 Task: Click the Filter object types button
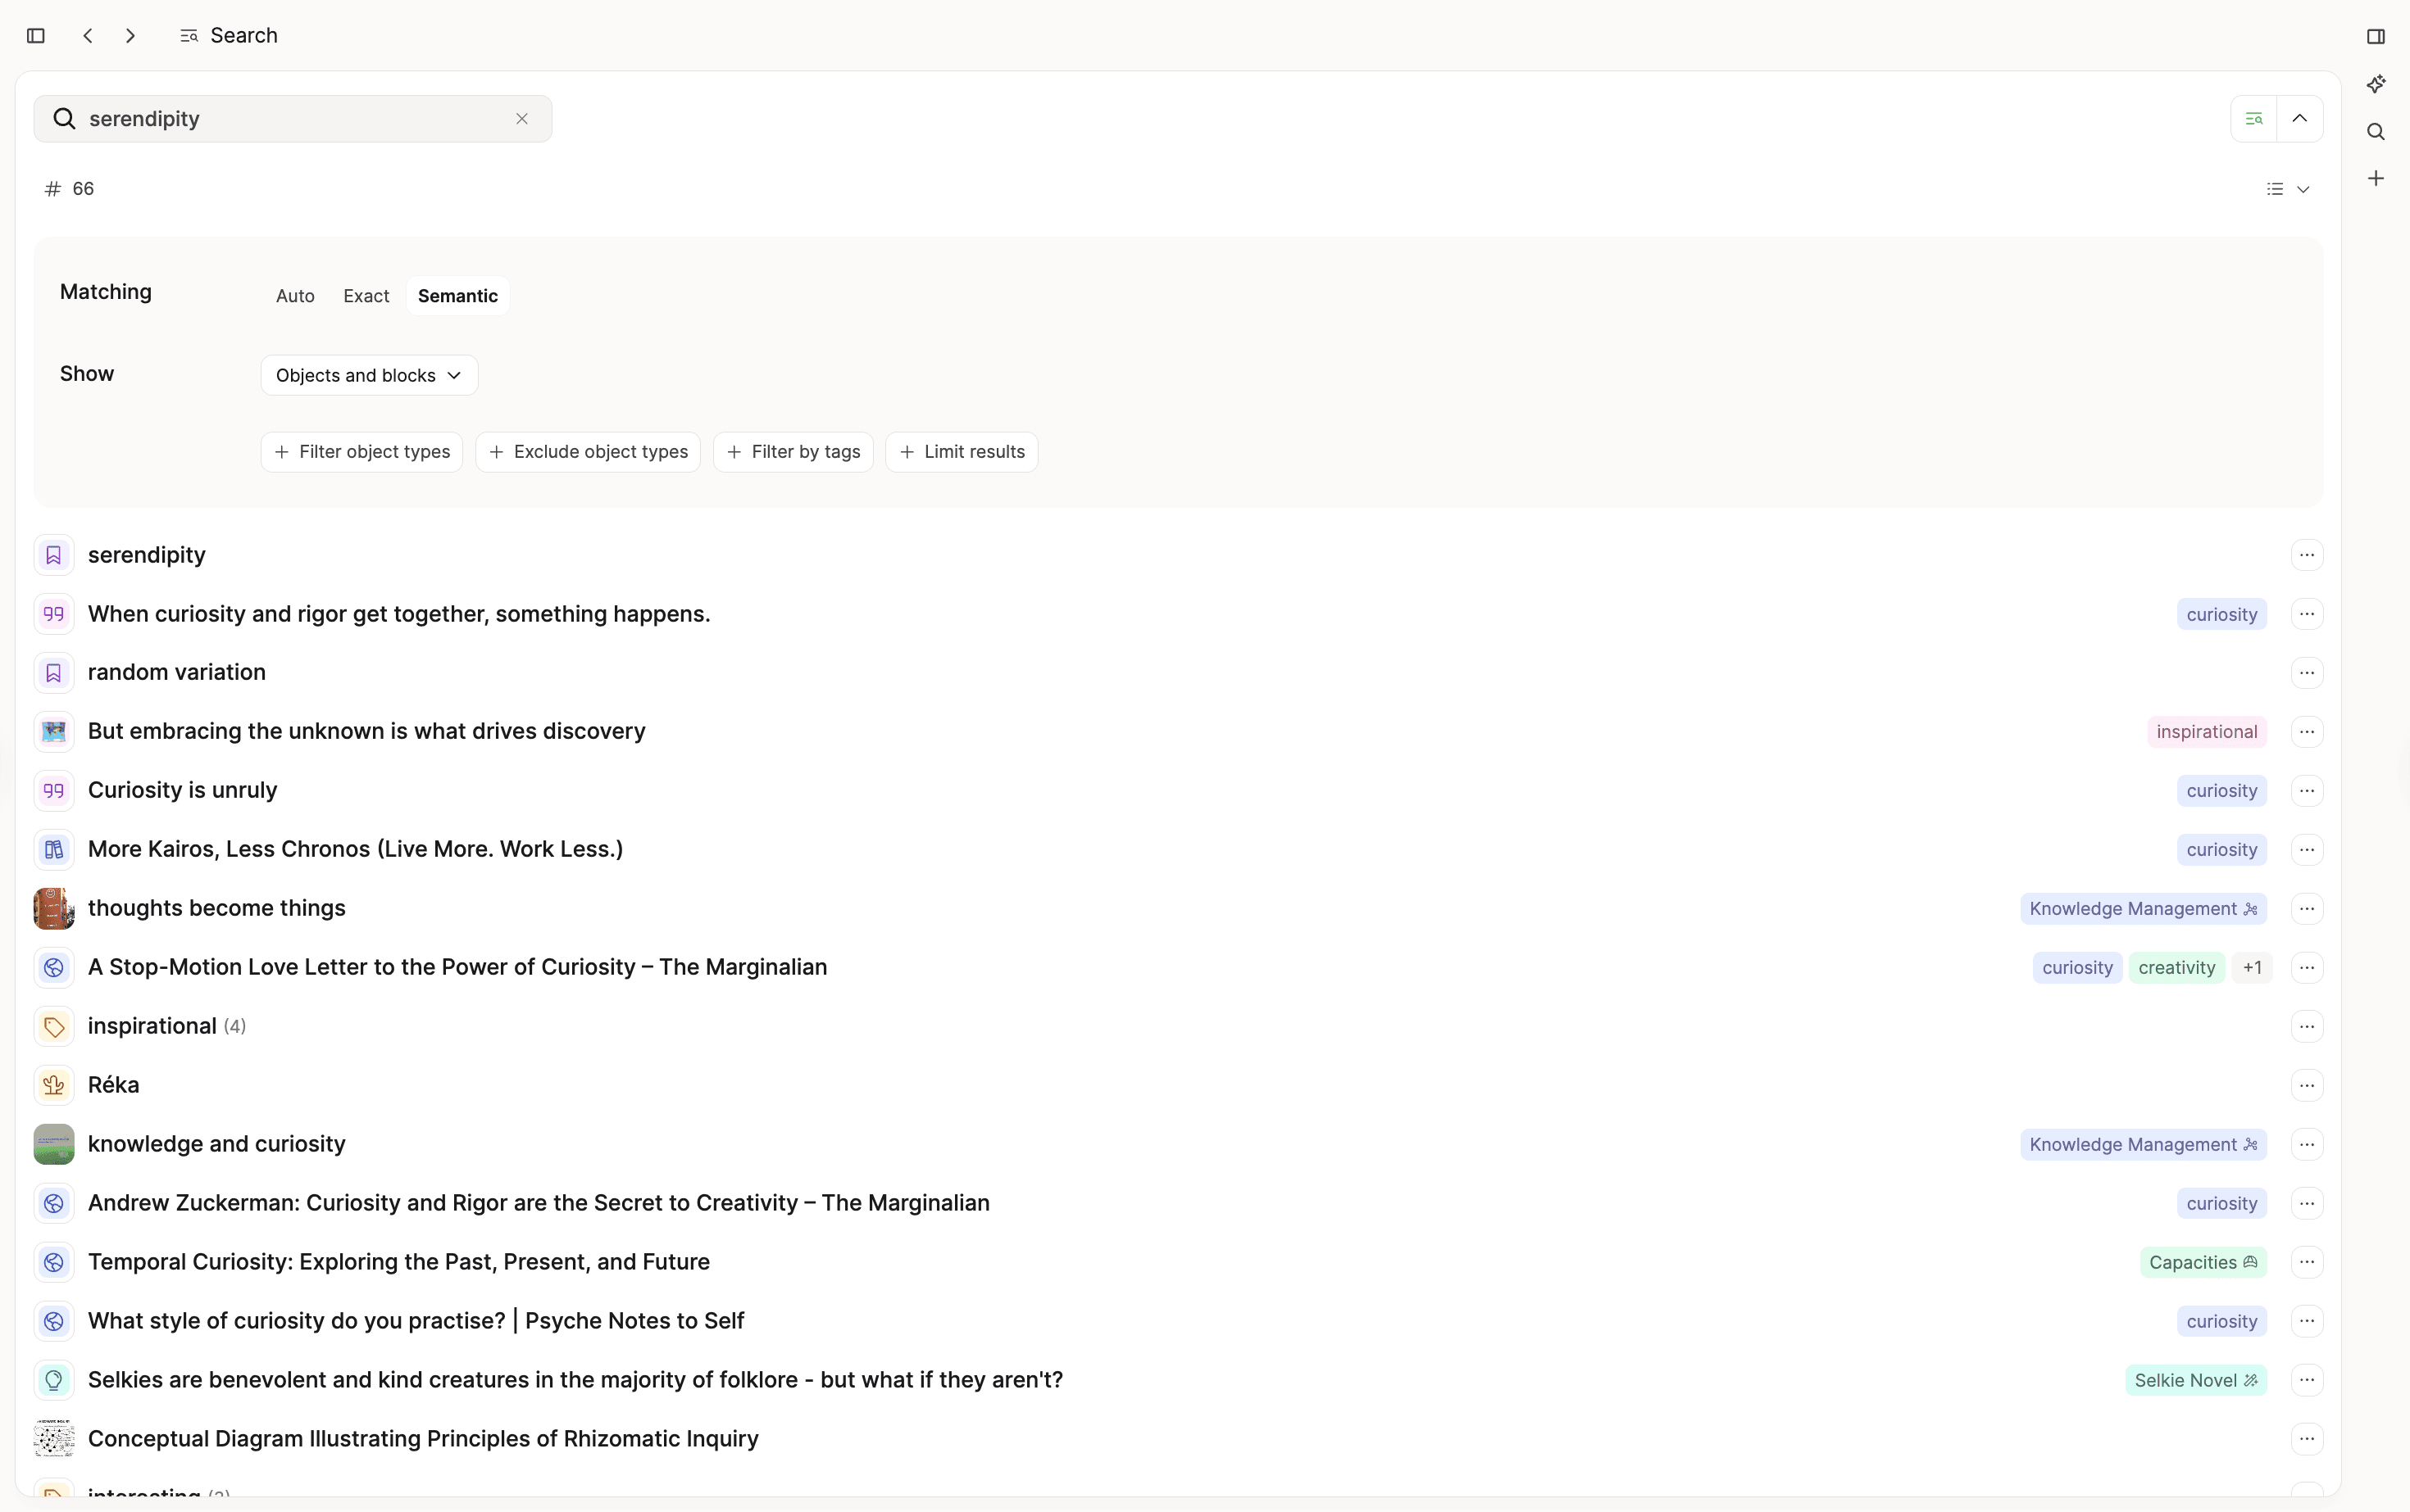[361, 451]
